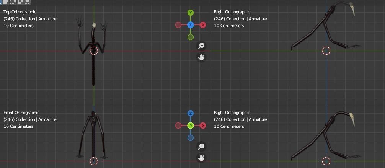Click unlabeled negative Y circle in top viewport gizmo

(191, 37)
